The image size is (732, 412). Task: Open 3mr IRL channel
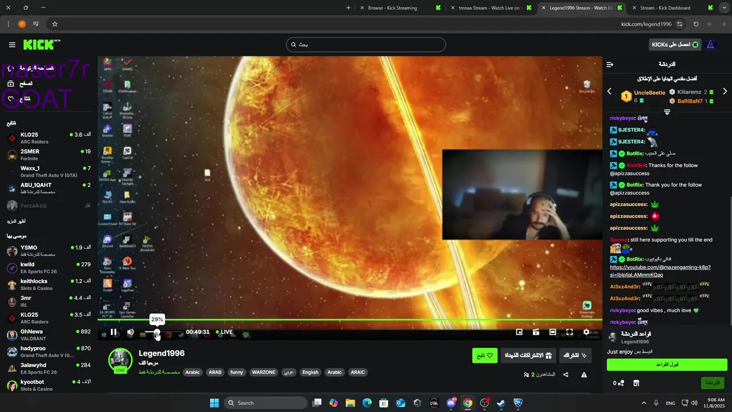pos(49,301)
